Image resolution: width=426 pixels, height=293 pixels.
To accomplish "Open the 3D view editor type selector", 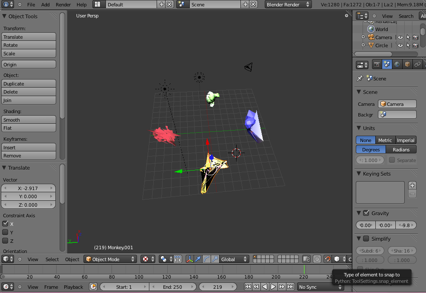I will click(x=8, y=259).
